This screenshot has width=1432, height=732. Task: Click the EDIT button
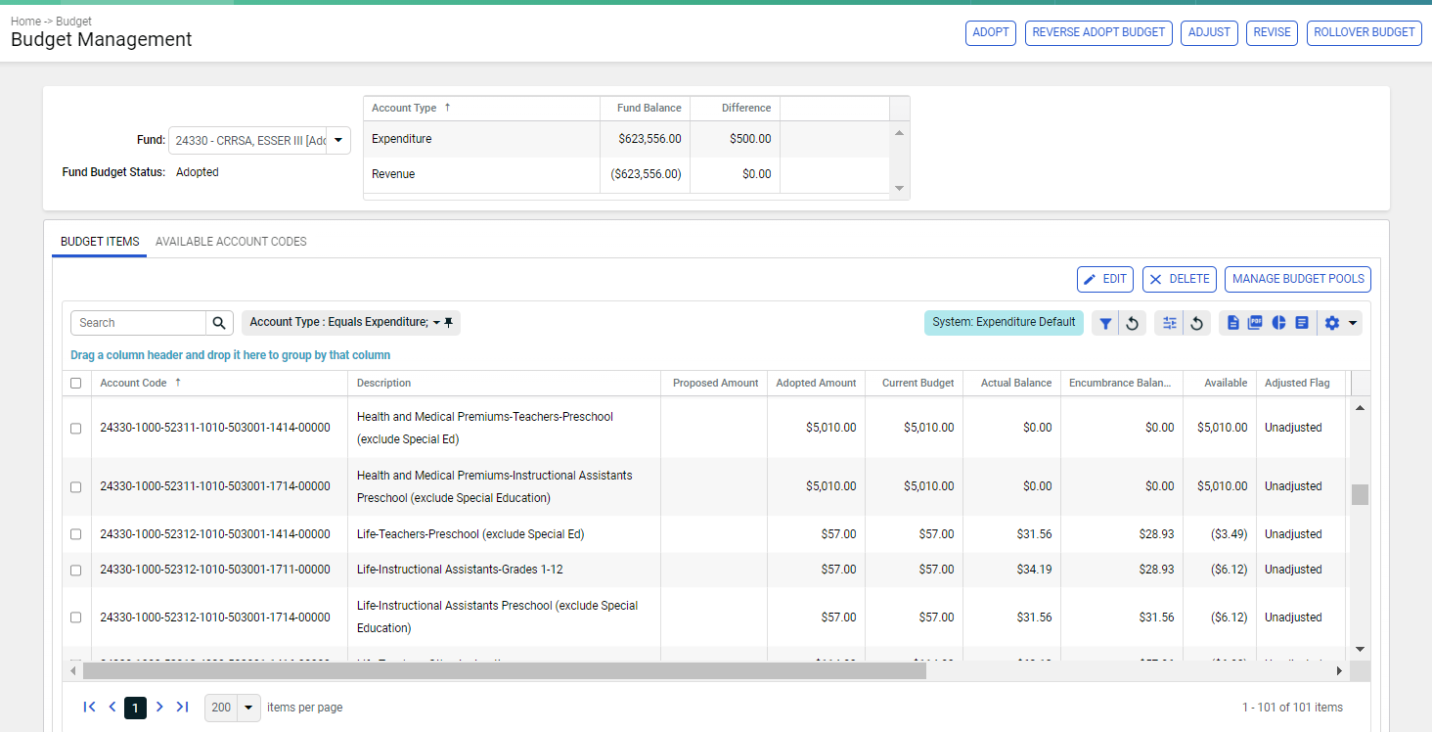pos(1105,279)
